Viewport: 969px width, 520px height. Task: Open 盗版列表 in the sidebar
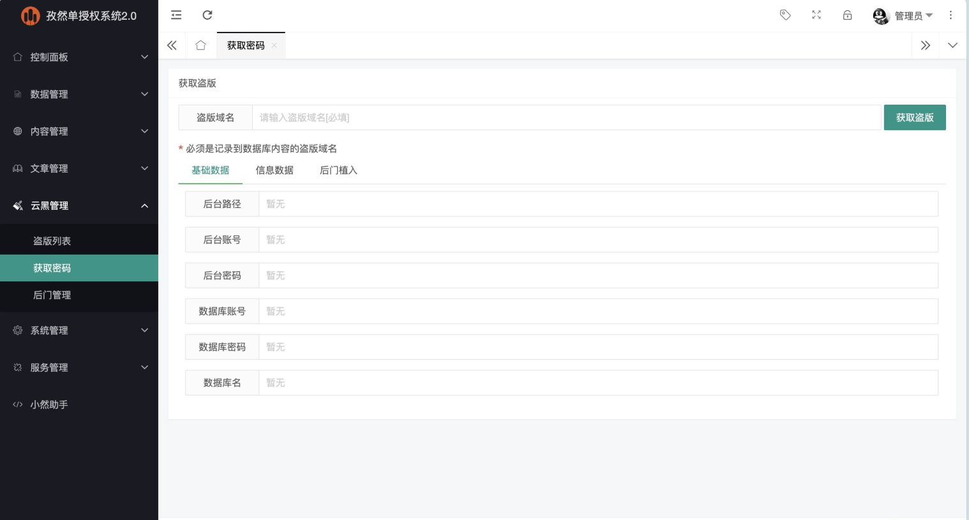[x=79, y=241]
